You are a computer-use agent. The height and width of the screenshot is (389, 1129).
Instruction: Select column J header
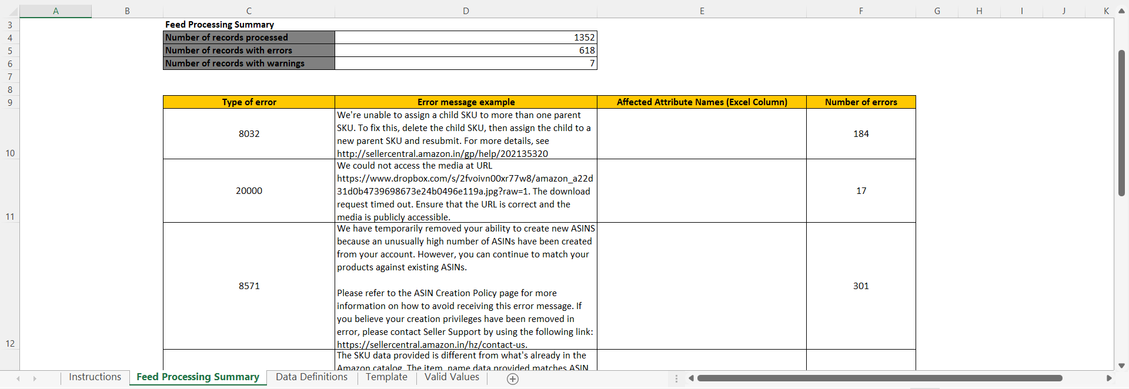pos(1064,11)
